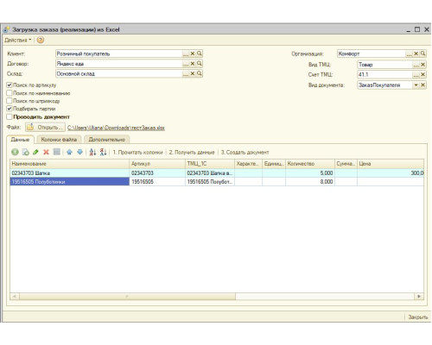Image resolution: width=432 pixels, height=345 pixels.
Task: Enable the Проводить документ checkbox
Action: [x=10, y=116]
